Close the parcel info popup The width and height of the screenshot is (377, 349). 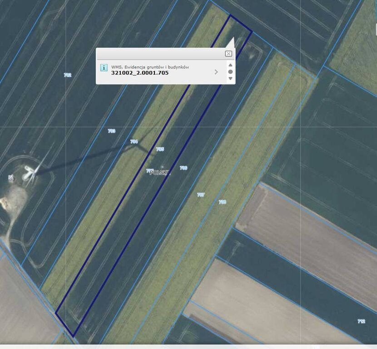tap(228, 54)
